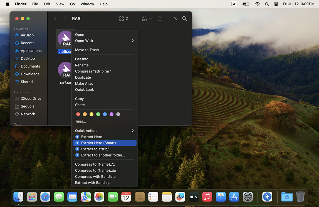Screen dimensions: 319x207
Task: Open the Window menu in menu bar
Action: click(87, 4)
